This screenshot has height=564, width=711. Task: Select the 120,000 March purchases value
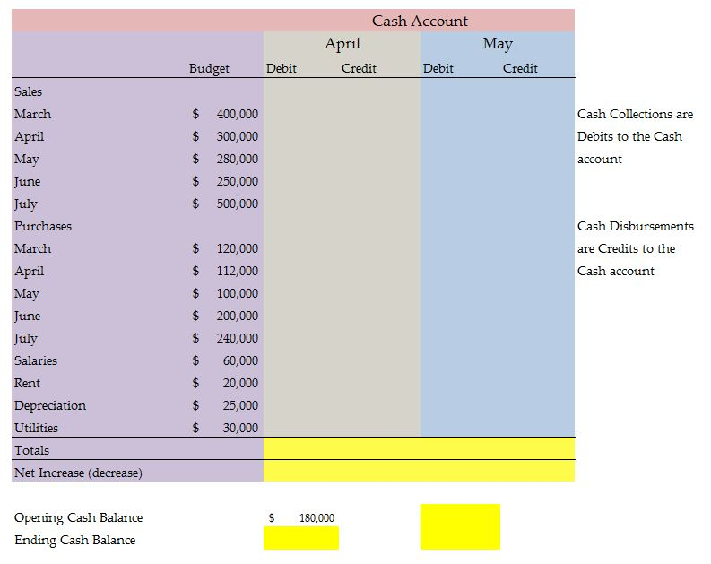click(x=238, y=248)
